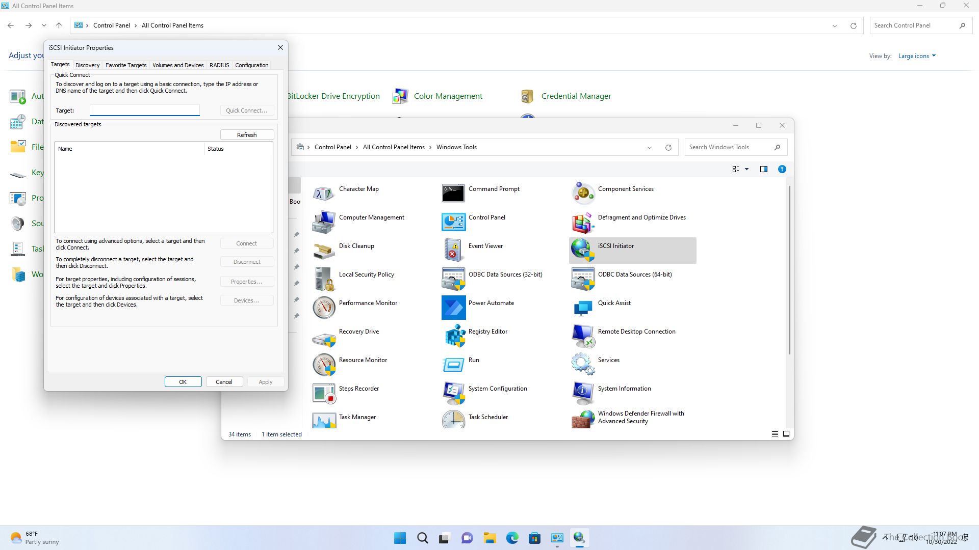
Task: Open Services icon
Action: pos(582,364)
